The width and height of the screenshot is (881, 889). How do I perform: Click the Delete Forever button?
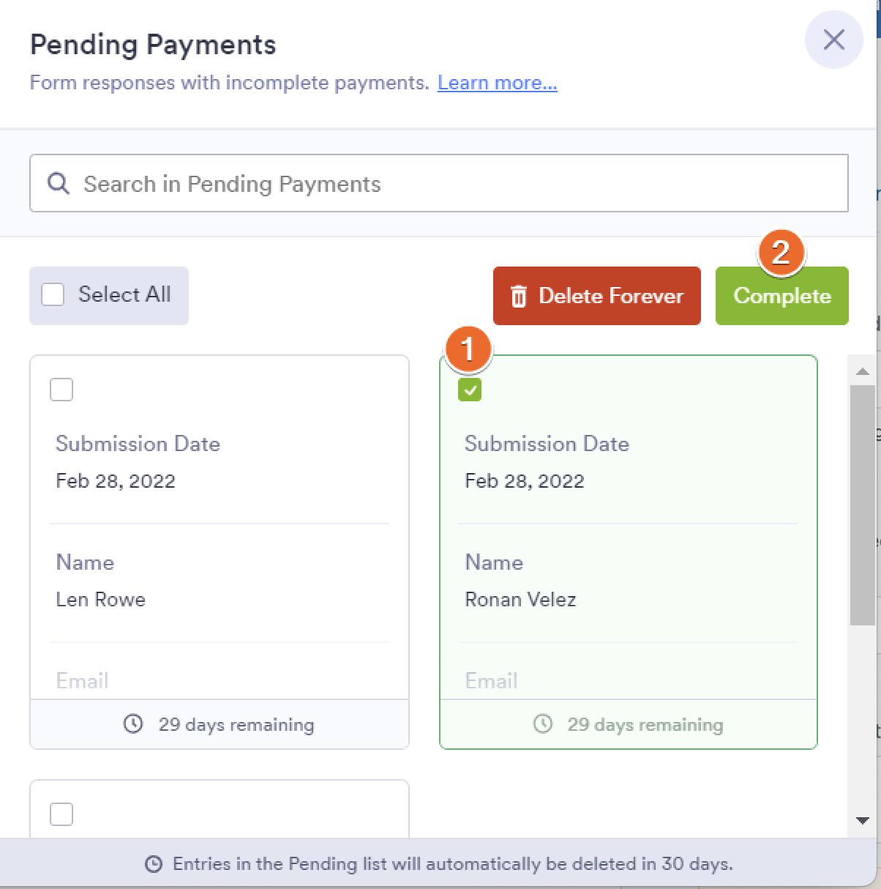pyautogui.click(x=596, y=296)
